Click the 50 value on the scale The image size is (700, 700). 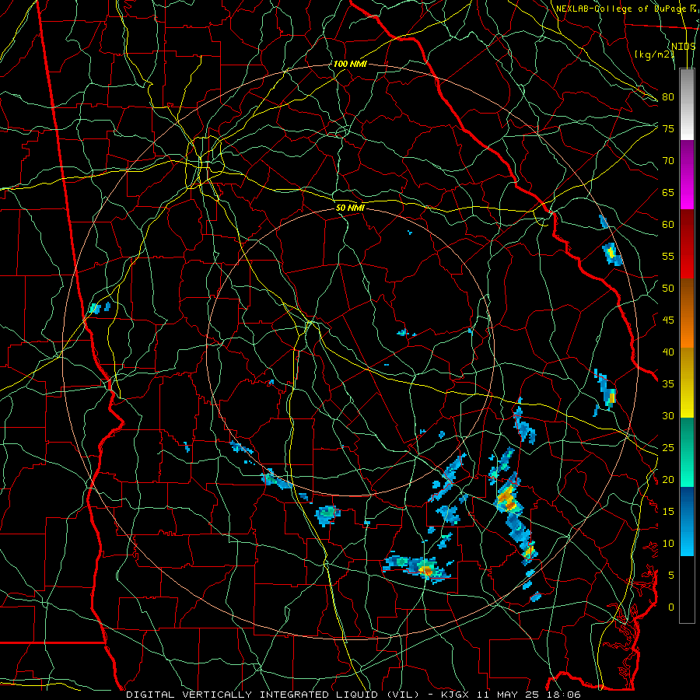coord(668,288)
